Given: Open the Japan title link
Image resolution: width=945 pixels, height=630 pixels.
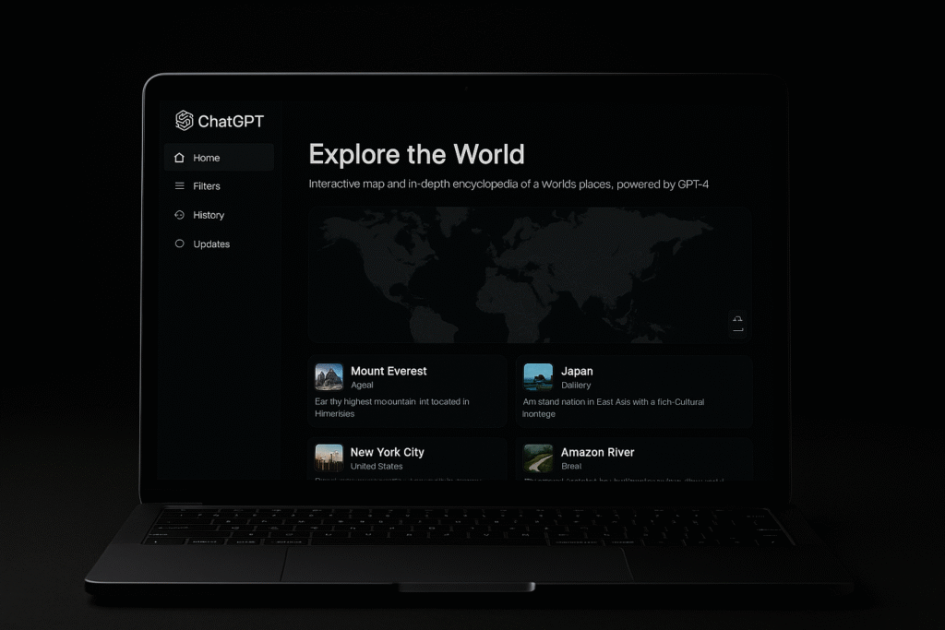Looking at the screenshot, I should (577, 371).
